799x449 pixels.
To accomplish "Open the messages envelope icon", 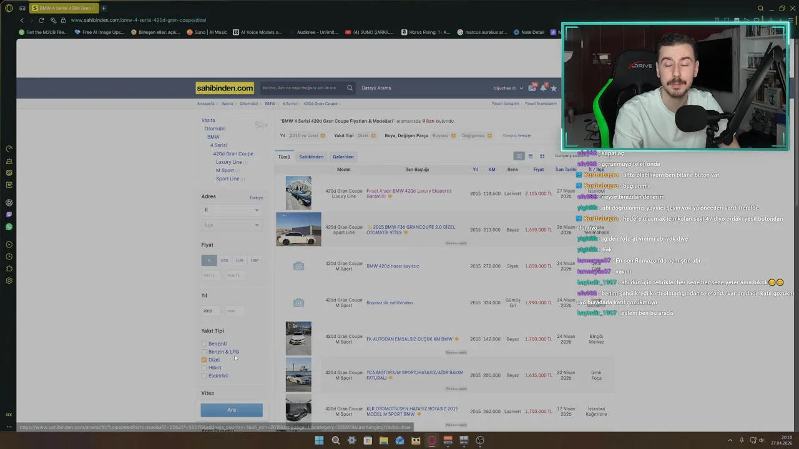I will 532,88.
